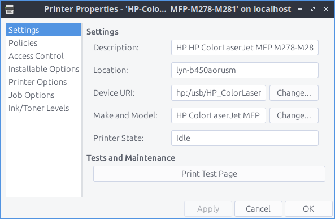Click the Printer State label
Image resolution: width=335 pixels, height=219 pixels.
(119, 138)
